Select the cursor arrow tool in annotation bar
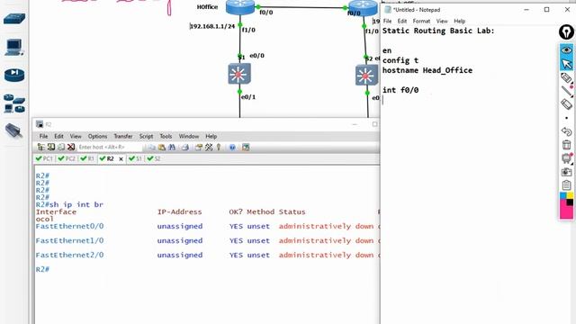 tap(566, 64)
